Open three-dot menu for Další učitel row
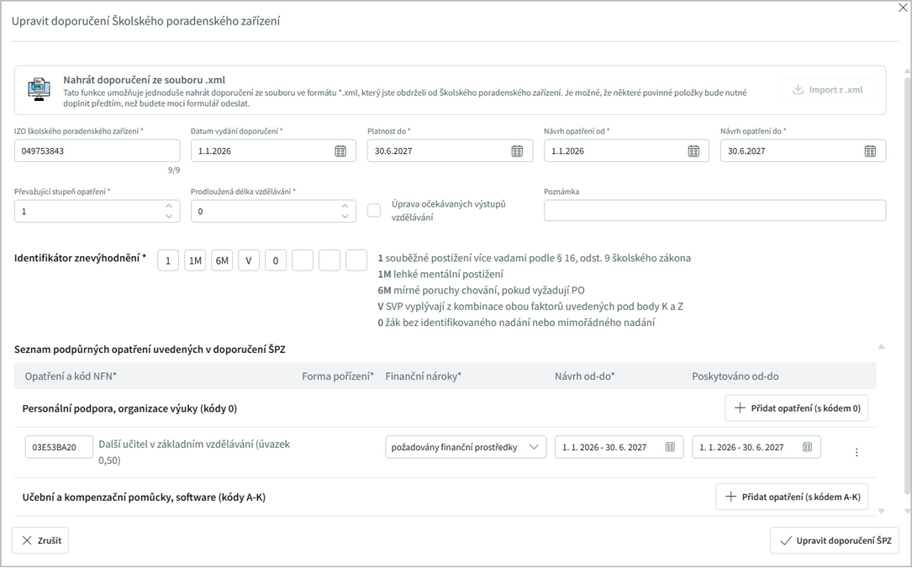 [857, 452]
